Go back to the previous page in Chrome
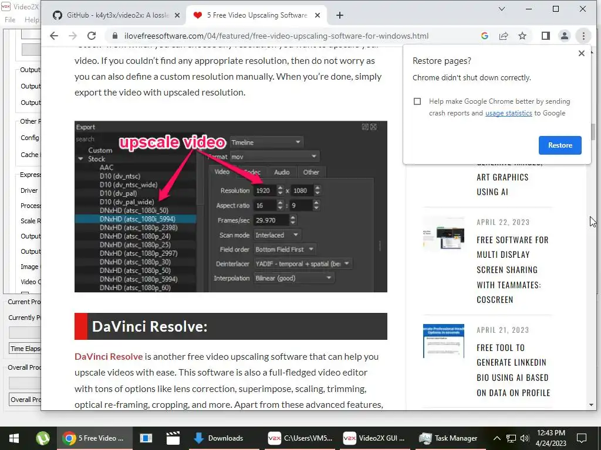601x450 pixels. 54,36
